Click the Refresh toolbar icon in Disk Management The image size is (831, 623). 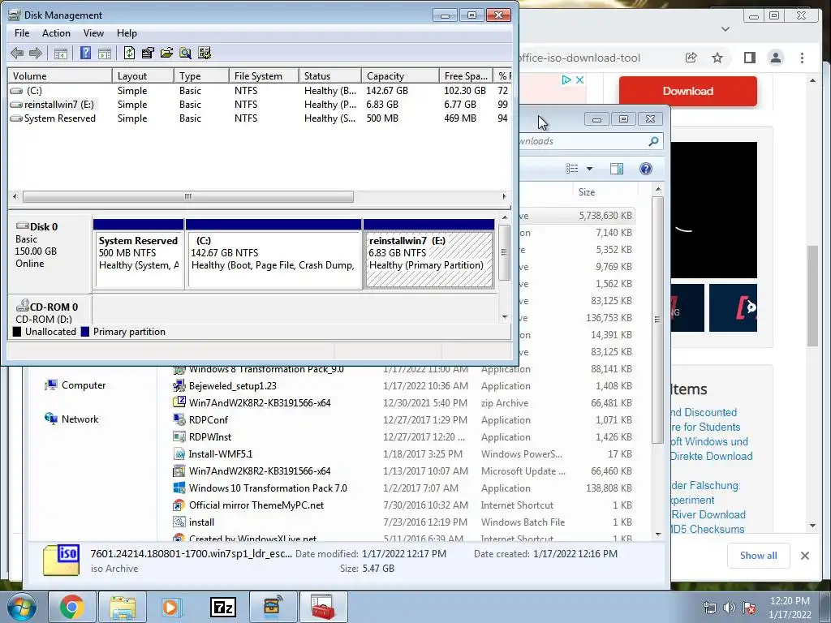[x=129, y=53]
